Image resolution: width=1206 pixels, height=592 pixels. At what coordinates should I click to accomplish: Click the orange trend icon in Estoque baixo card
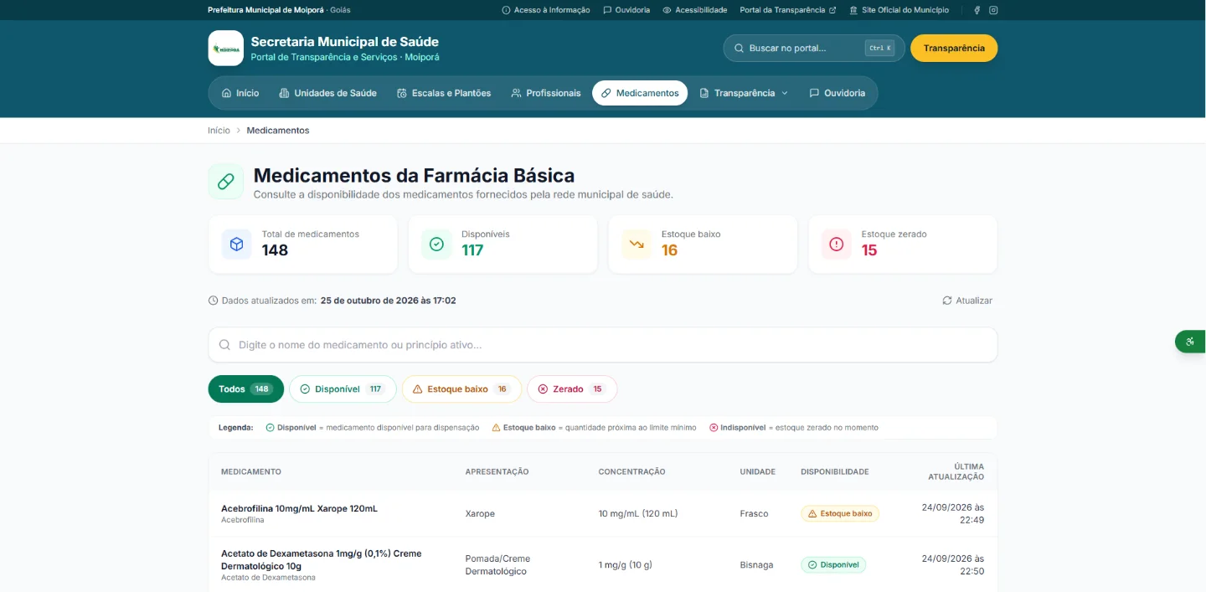[x=636, y=245]
